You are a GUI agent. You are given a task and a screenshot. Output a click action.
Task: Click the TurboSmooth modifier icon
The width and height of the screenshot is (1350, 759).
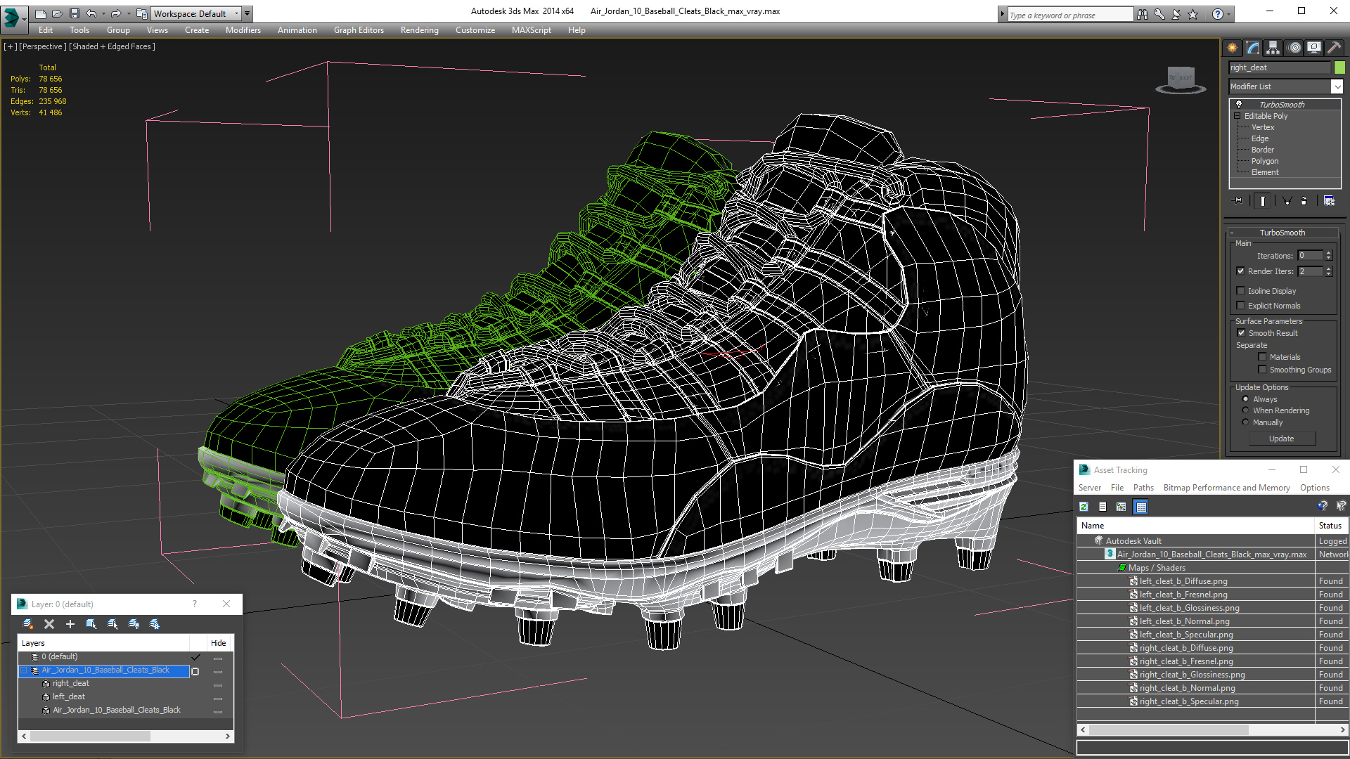click(x=1237, y=104)
